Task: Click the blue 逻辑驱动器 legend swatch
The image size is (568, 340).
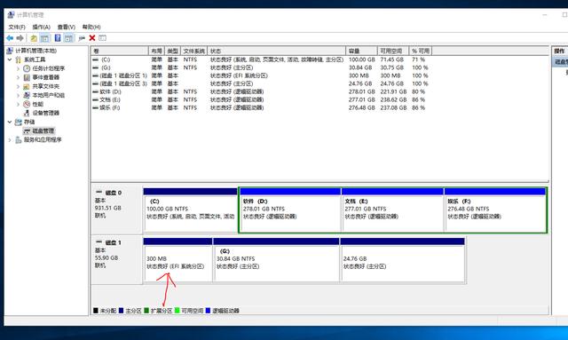Action: pyautogui.click(x=208, y=311)
